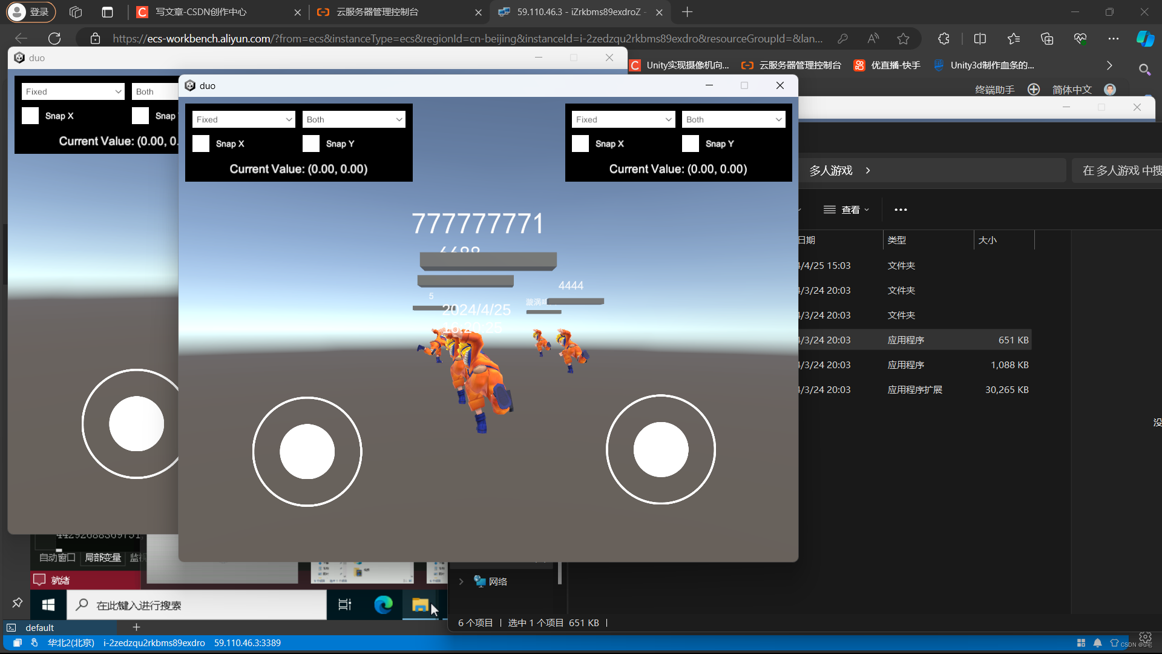Viewport: 1162px width, 654px height.
Task: Click the browser address bar URL
Action: click(467, 39)
